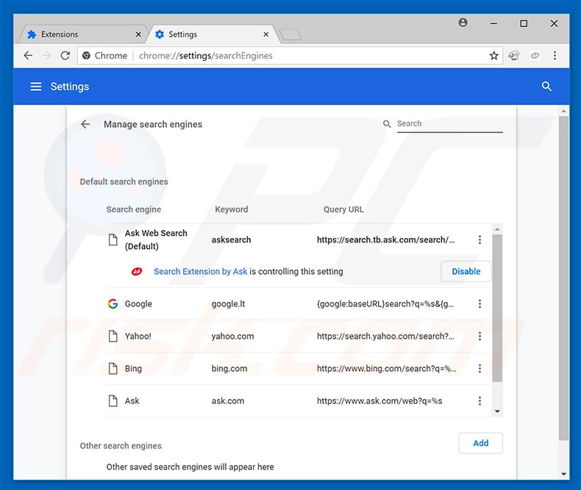Open more actions for Bing
Screen dimensions: 581x490
480,369
